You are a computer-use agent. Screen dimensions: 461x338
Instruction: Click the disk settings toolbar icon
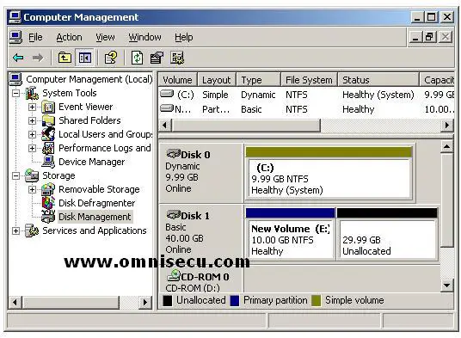(x=177, y=58)
